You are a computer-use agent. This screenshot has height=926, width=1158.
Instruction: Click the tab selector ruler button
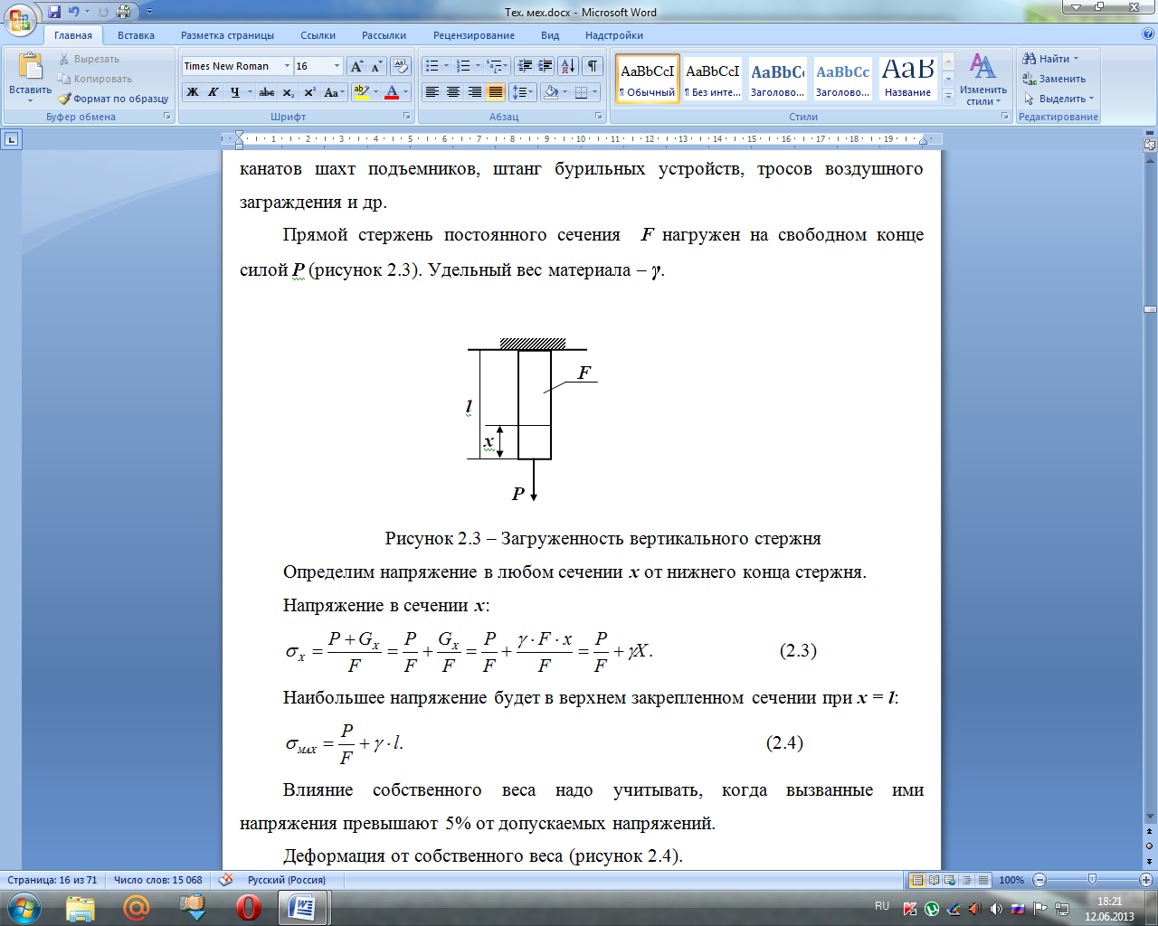[11, 139]
